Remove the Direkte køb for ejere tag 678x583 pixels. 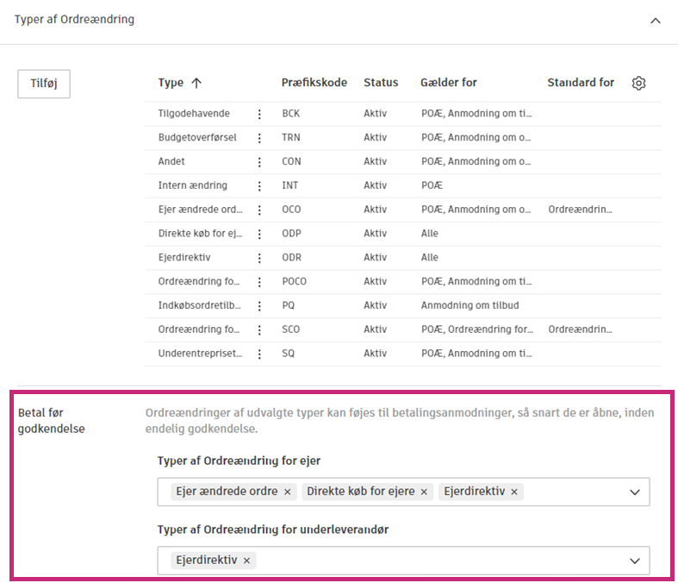[x=424, y=492]
